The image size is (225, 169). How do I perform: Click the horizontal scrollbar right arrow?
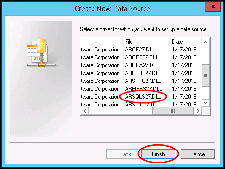(198, 111)
